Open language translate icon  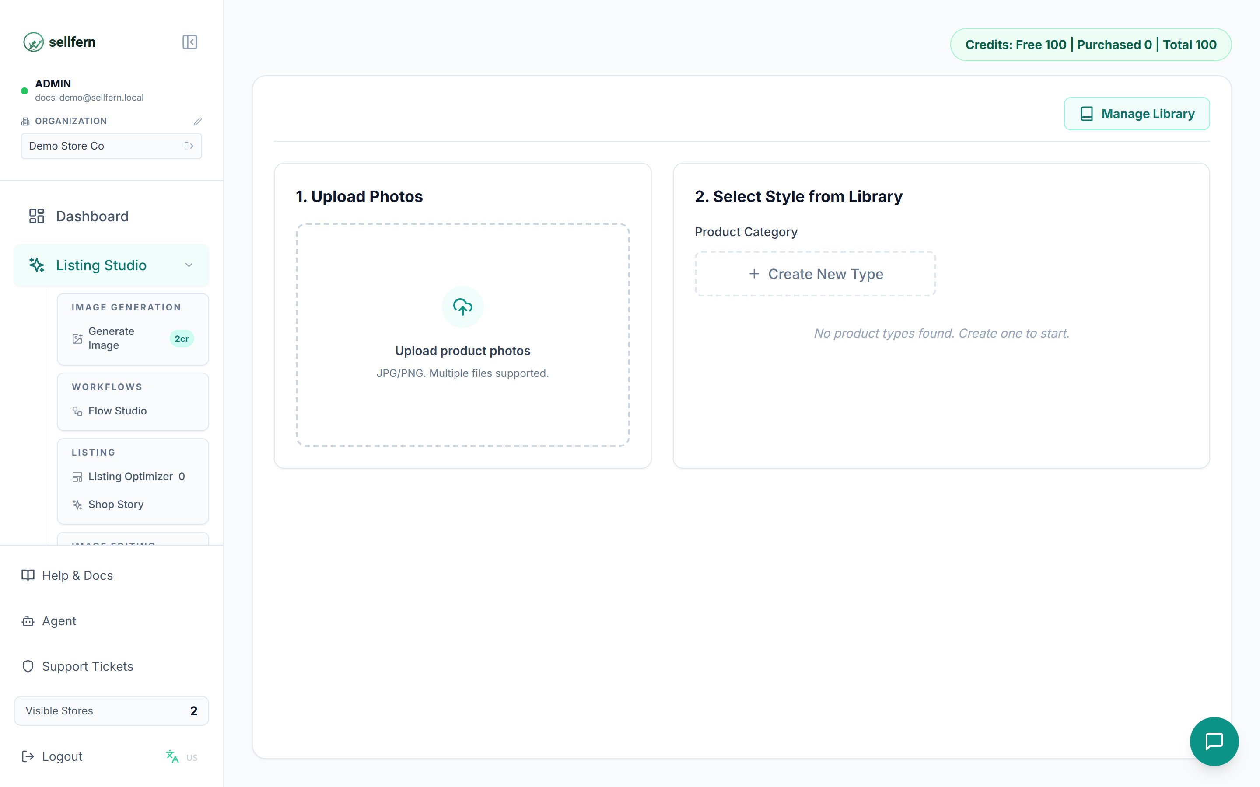pyautogui.click(x=172, y=756)
